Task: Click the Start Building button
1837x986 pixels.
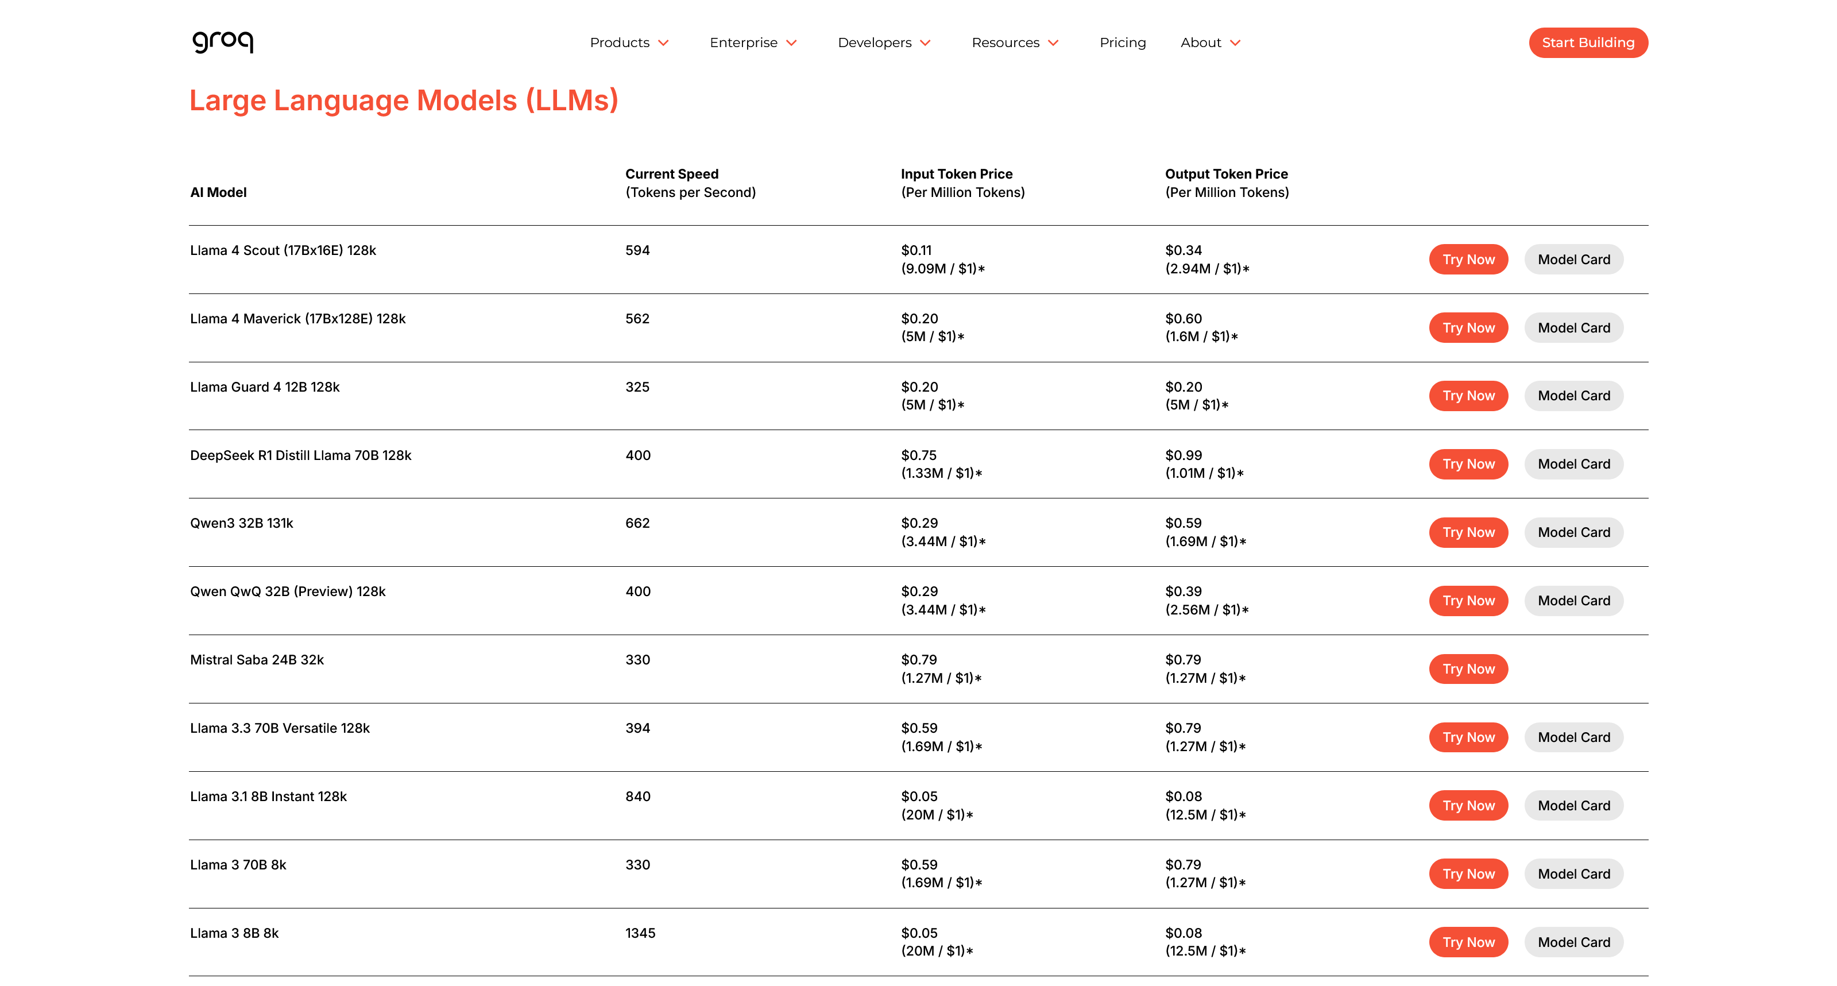Action: tap(1587, 42)
